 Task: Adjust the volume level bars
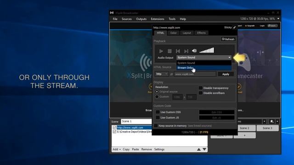coord(207,50)
